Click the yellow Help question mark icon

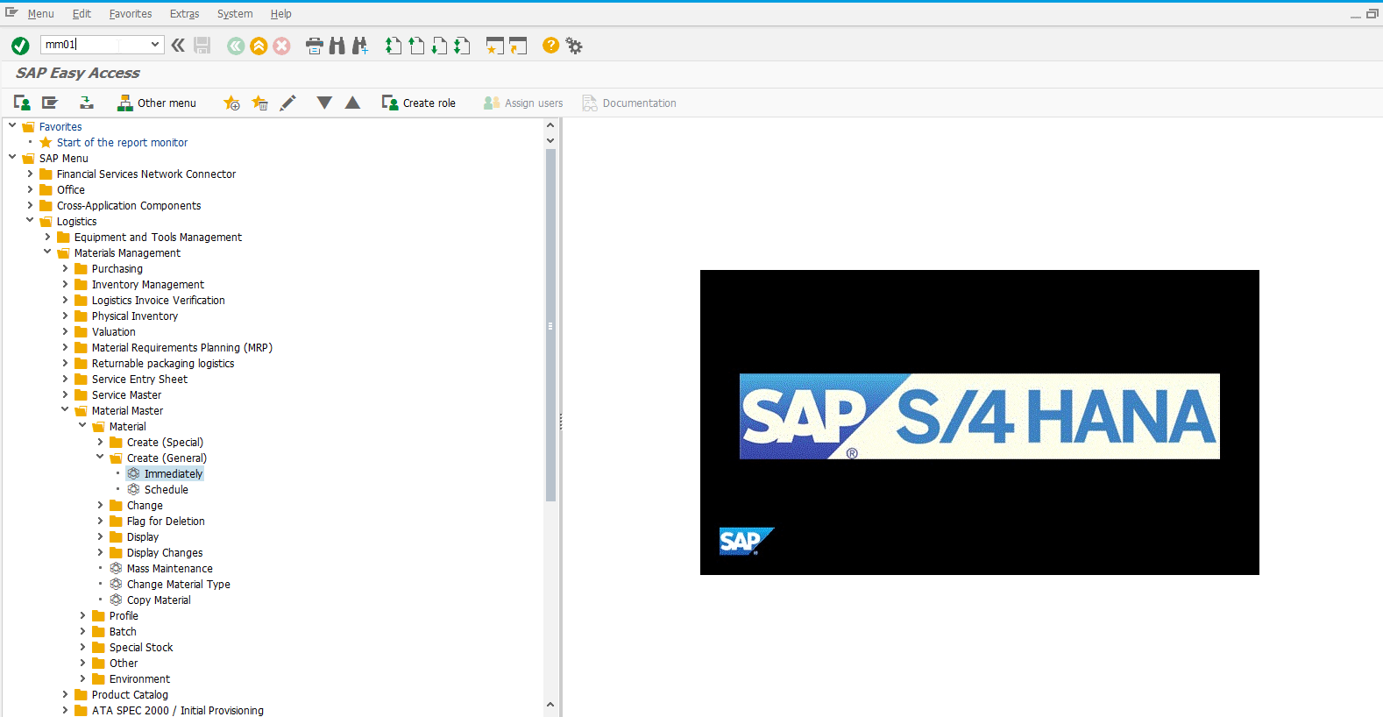[550, 46]
